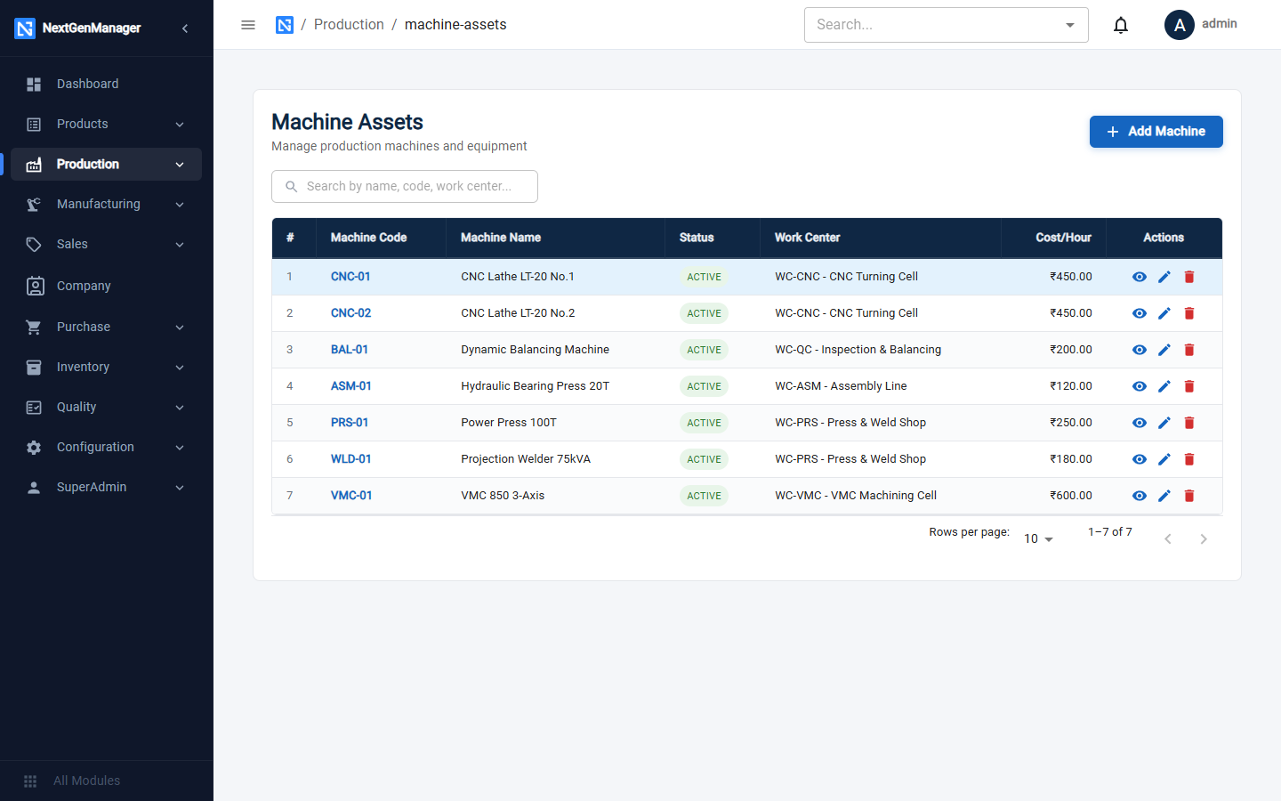Image resolution: width=1281 pixels, height=801 pixels.
Task: View details of machine CNC-01
Action: click(1139, 277)
